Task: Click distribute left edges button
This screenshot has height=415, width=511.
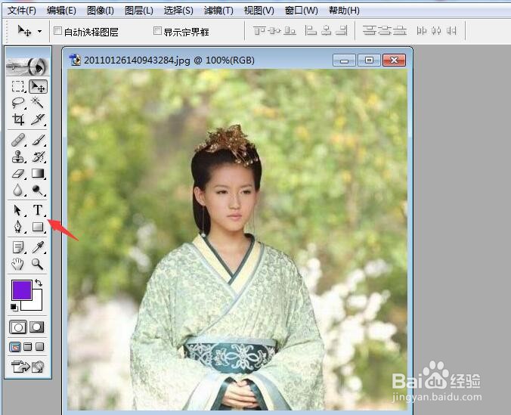Action: [x=422, y=31]
